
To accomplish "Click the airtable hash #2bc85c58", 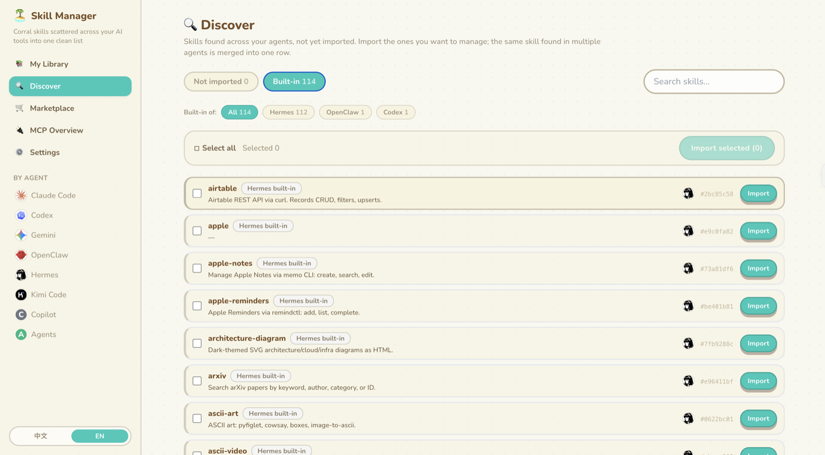I will [716, 194].
